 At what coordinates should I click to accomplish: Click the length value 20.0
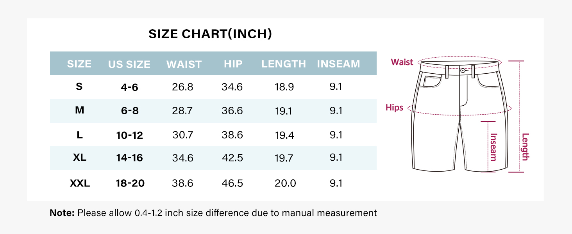point(285,183)
